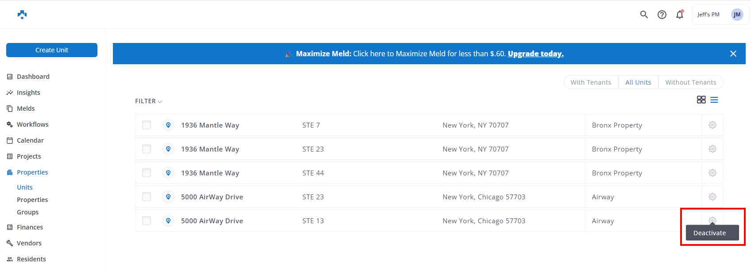Select checkbox for 1936 Mantle Way STE 7
Screen dimensions: 751x268
click(147, 125)
